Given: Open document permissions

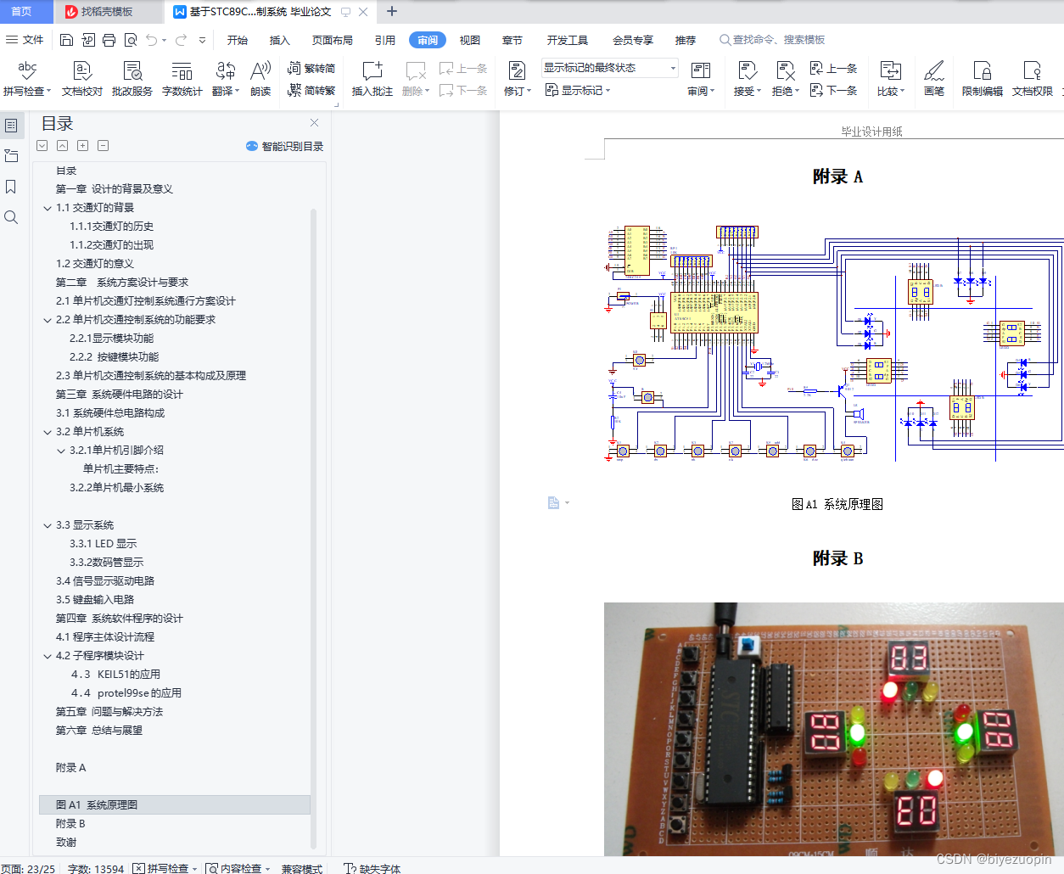Looking at the screenshot, I should coord(1033,78).
